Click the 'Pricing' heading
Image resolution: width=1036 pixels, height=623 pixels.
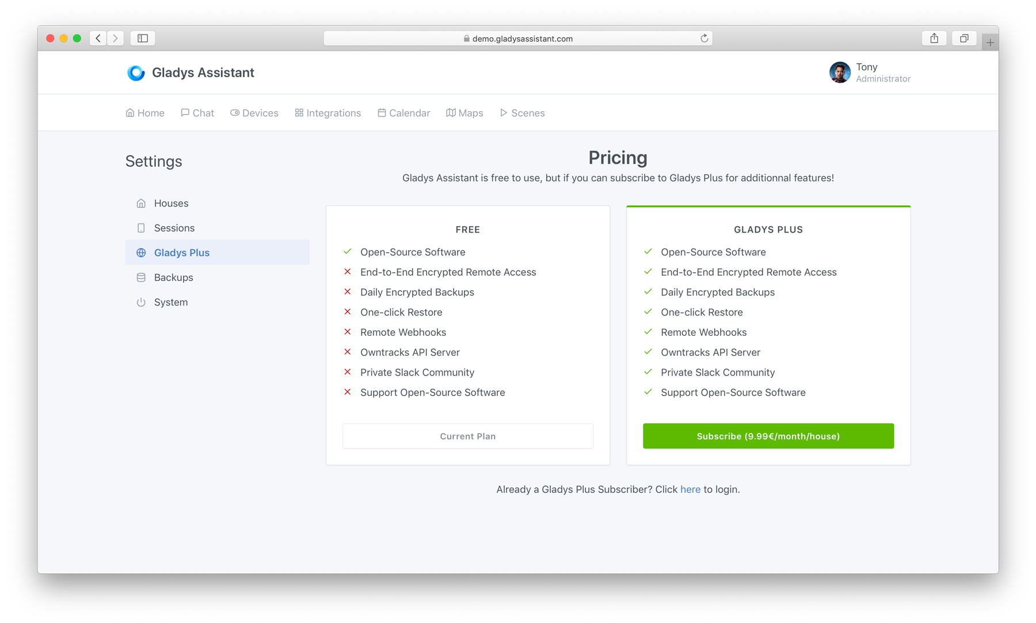tap(618, 158)
